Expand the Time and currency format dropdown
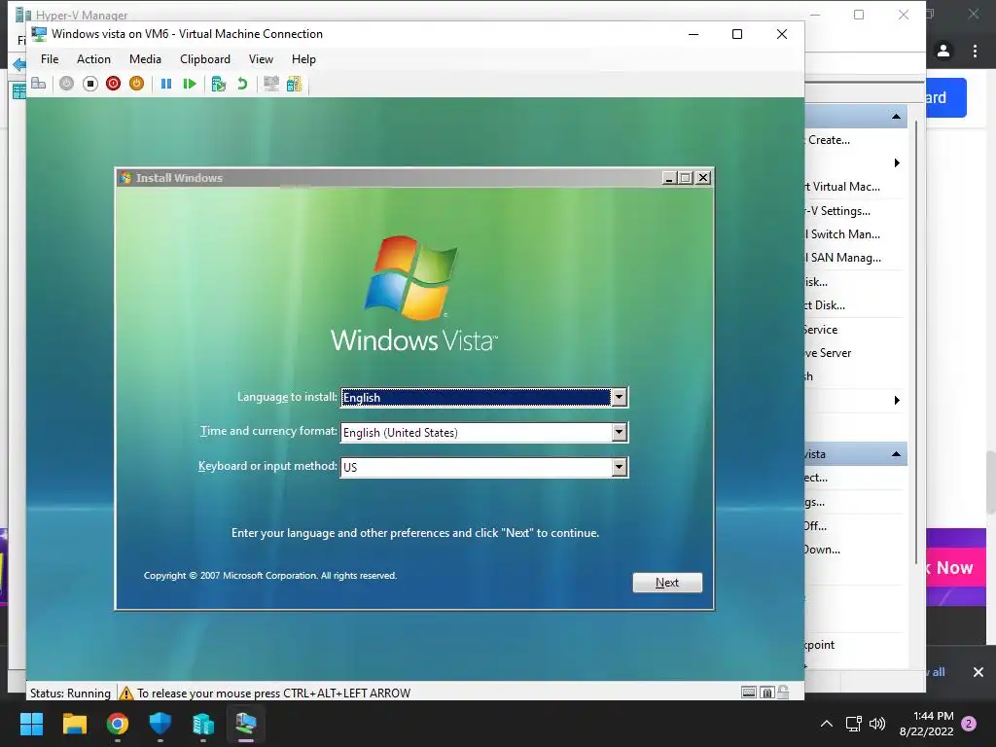 click(x=619, y=432)
